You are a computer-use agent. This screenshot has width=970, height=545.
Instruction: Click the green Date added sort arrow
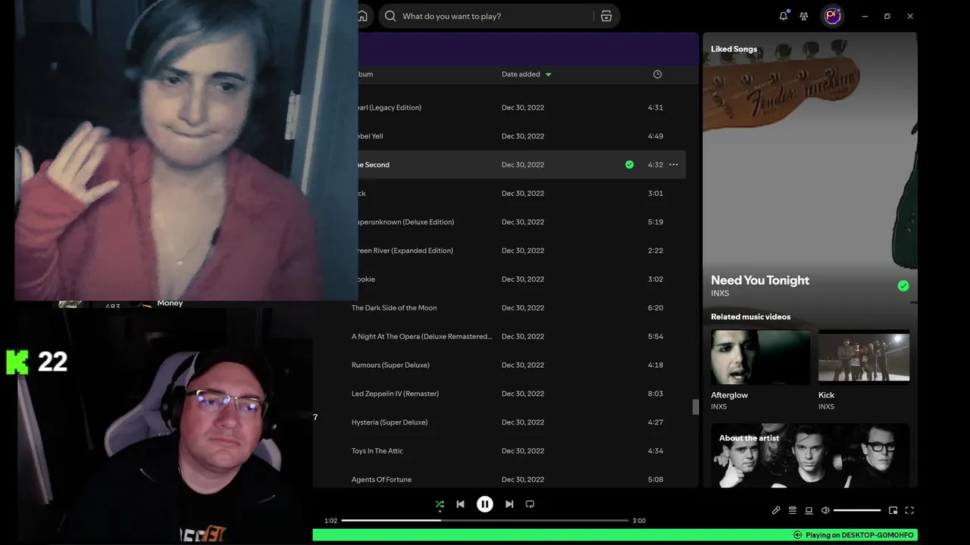(x=549, y=74)
